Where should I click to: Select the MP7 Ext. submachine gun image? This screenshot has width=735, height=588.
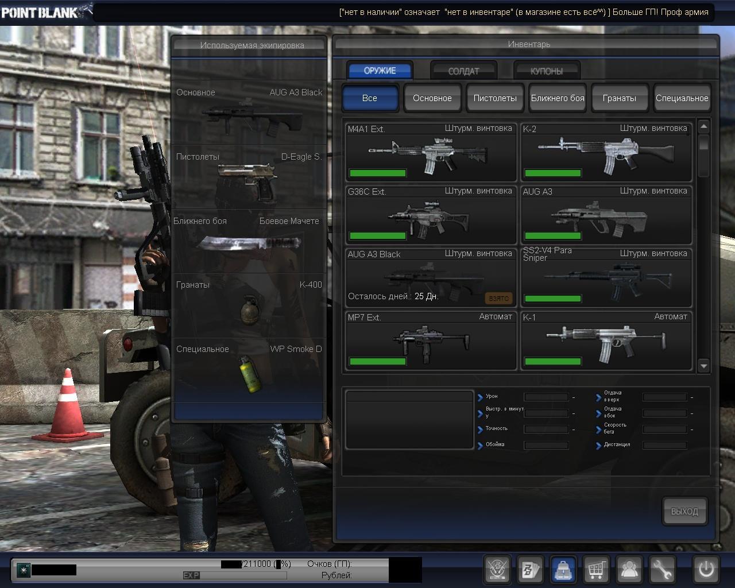pos(432,343)
